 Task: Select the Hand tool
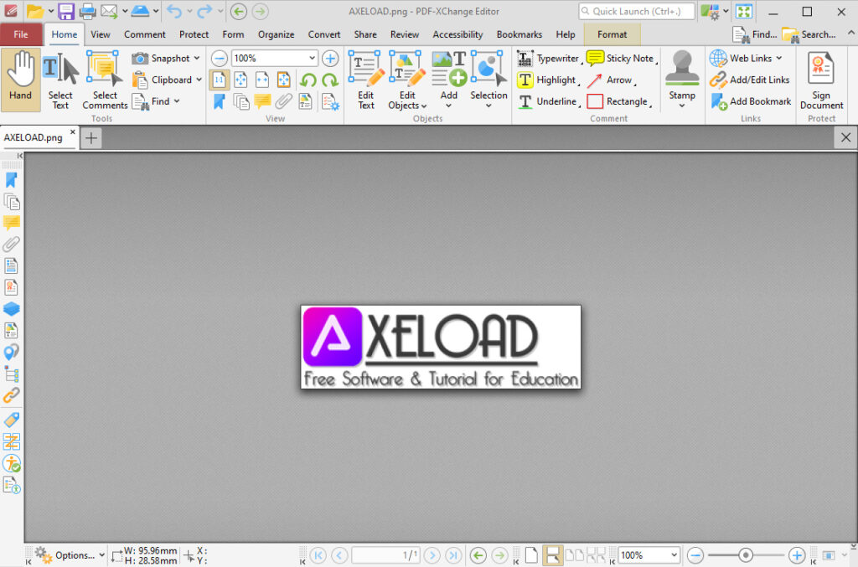(x=21, y=80)
